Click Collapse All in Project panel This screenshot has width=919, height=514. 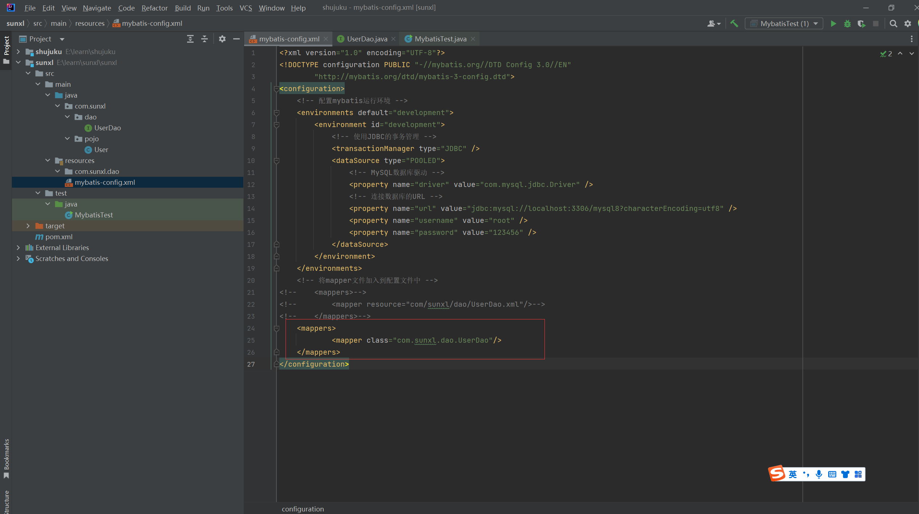click(x=205, y=39)
